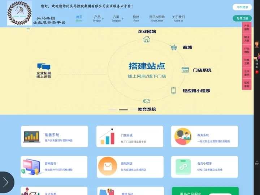Open 资讯&帮助 Help Center menu

click(x=157, y=18)
